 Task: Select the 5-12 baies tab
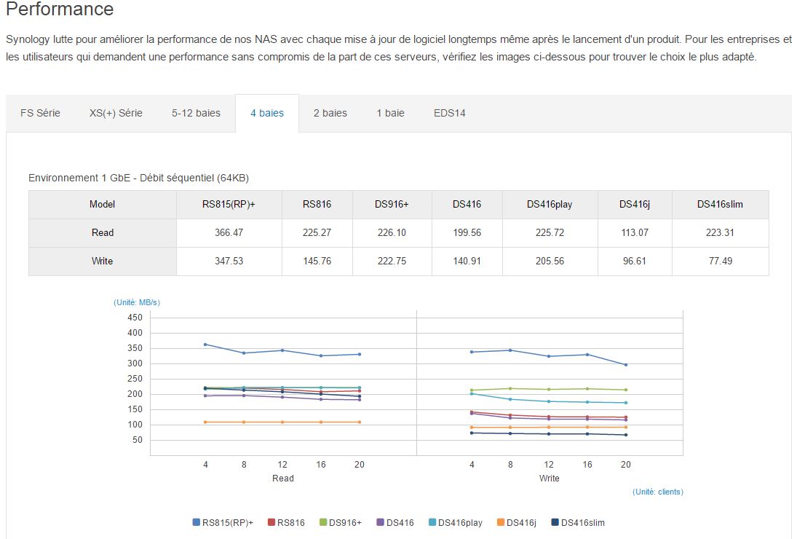click(196, 113)
